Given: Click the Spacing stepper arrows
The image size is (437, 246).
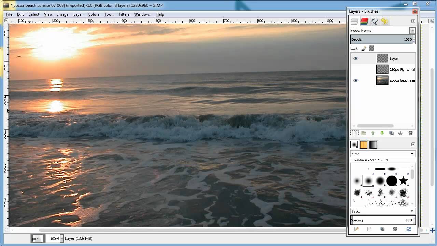Looking at the screenshot, I should (x=414, y=220).
